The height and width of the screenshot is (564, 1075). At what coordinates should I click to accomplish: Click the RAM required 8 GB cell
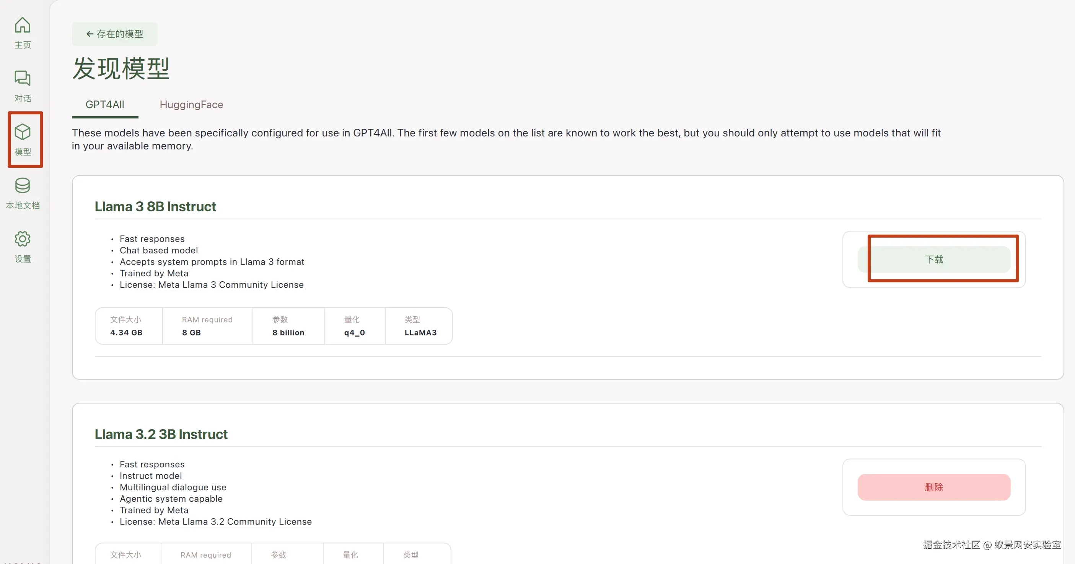[x=192, y=332]
